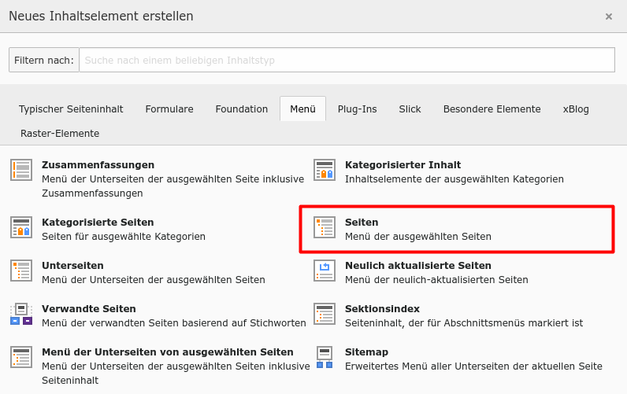Screen dimensions: 627x394
Task: Click icon for Menü der Unterseiten von ausgewählten Seiten
Action: (21, 357)
